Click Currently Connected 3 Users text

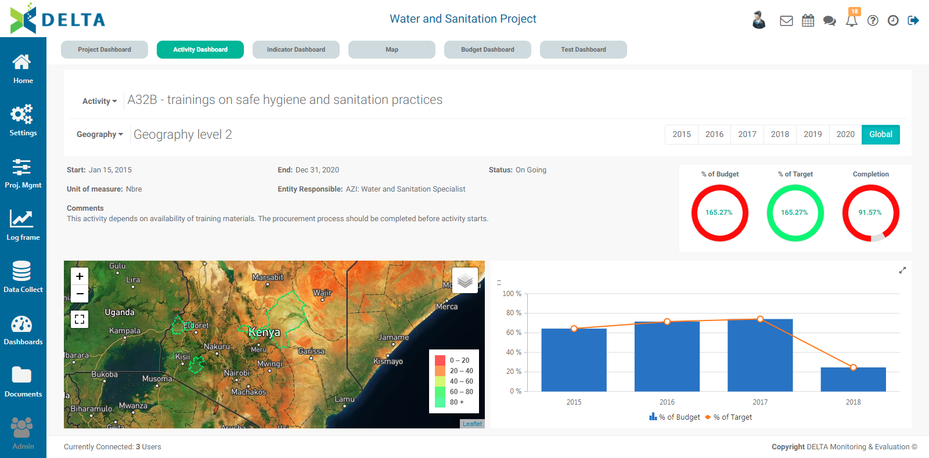(113, 447)
